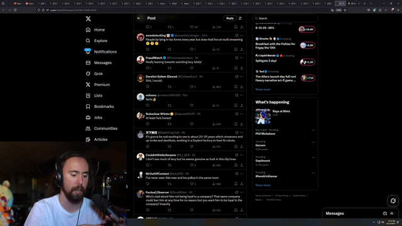Open more options on sweetstocking reply
This screenshot has height=226, width=402.
[241, 35]
